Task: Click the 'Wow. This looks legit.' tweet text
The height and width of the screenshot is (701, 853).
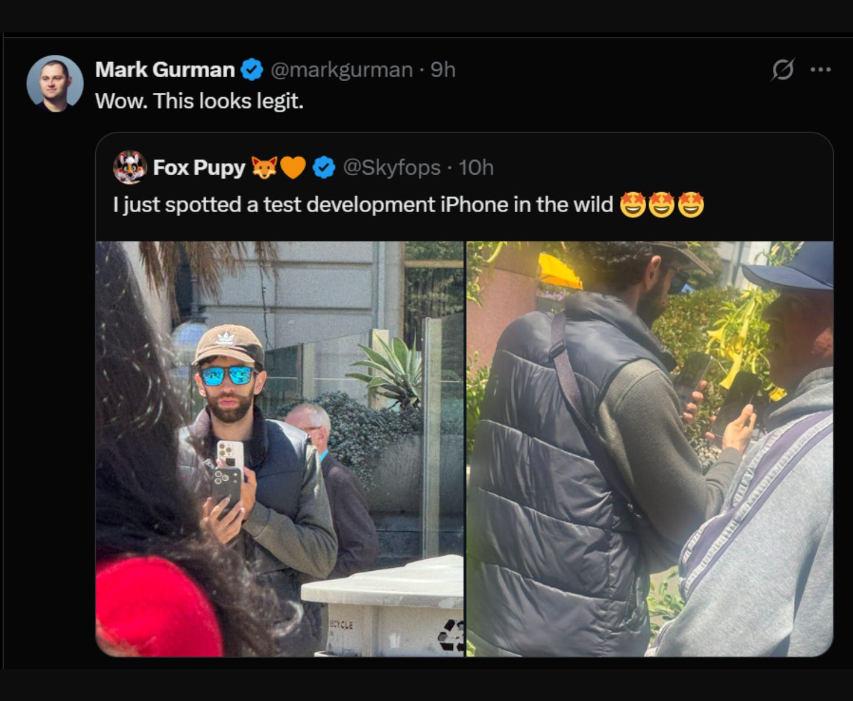Action: click(200, 101)
